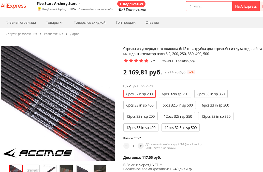Click the price 2 169,81 руб.
Screen dimensions: 263x172
pos(143,72)
